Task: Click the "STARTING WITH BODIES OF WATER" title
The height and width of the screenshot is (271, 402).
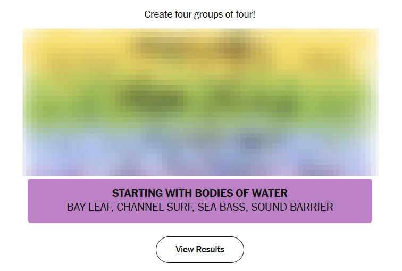Action: click(x=200, y=193)
